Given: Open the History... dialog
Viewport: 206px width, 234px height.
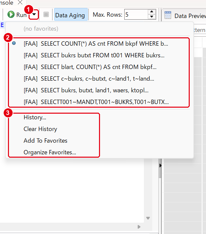Looking at the screenshot, I should (x=35, y=117).
